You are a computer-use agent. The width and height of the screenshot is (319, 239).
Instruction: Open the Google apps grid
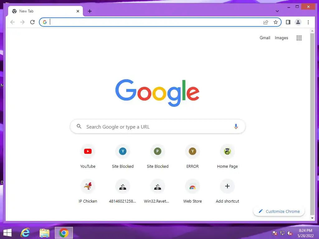299,38
